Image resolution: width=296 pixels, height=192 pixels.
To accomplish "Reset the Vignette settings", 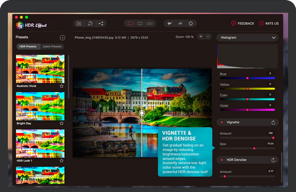I will [273, 122].
